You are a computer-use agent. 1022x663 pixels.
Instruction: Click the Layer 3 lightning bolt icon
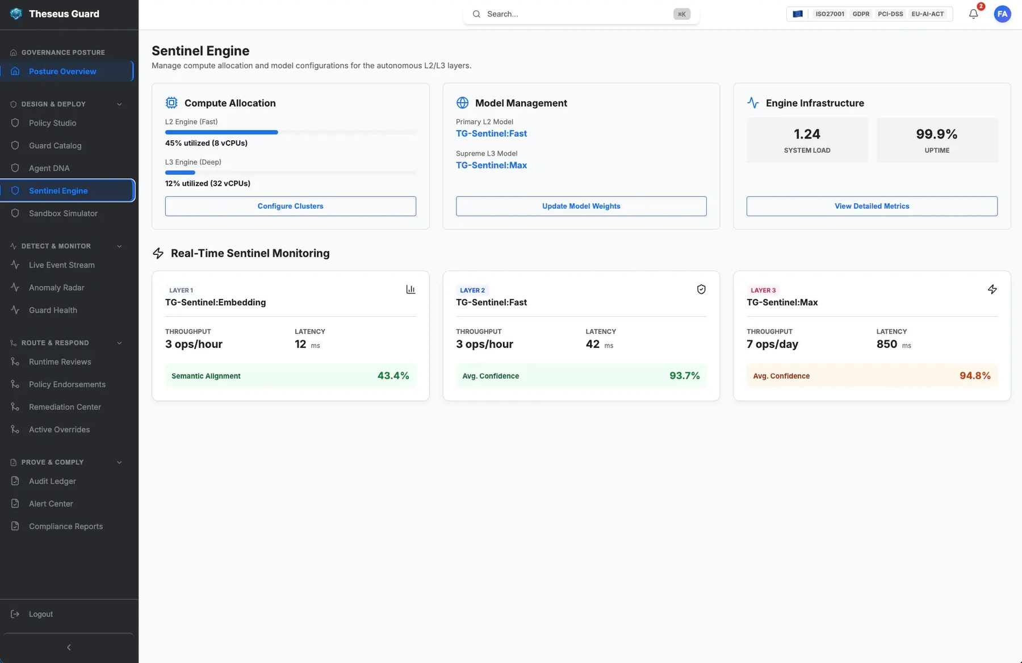992,289
